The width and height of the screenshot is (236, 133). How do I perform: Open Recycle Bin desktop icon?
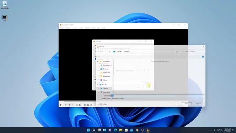pyautogui.click(x=4, y=5)
